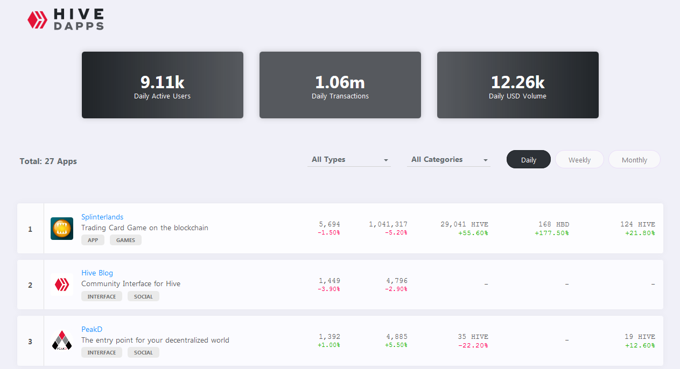
Task: Open the PeakD app icon
Action: click(62, 341)
